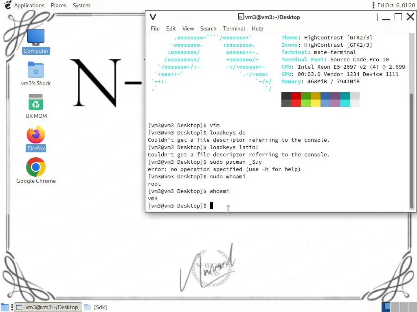Screen dimensions: 417x312
Task: Open the terminal View menu
Action: pyautogui.click(x=188, y=28)
